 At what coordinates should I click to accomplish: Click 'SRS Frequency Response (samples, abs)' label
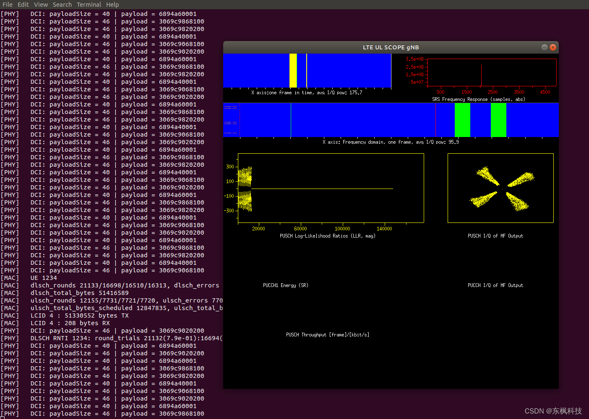[479, 99]
